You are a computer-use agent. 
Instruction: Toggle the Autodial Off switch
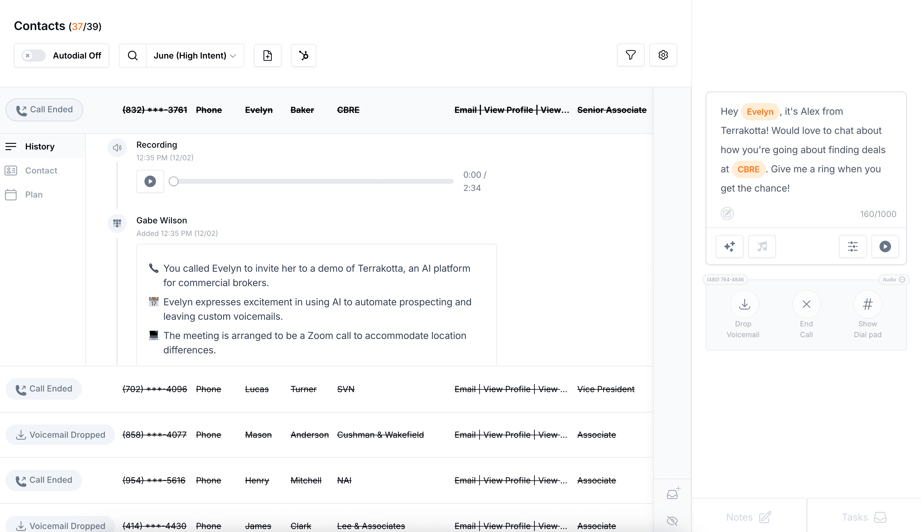pos(33,56)
